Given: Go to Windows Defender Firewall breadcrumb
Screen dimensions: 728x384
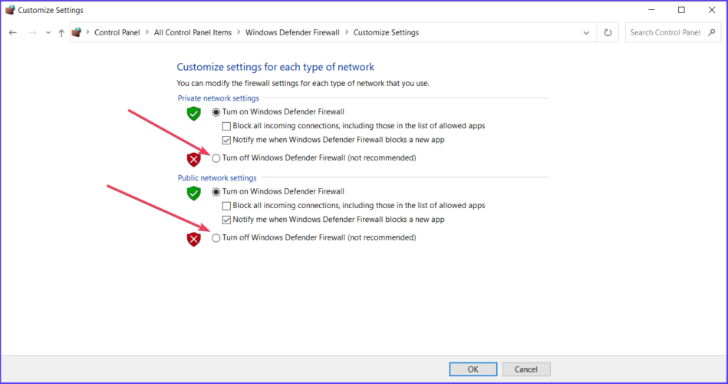Looking at the screenshot, I should (x=292, y=32).
